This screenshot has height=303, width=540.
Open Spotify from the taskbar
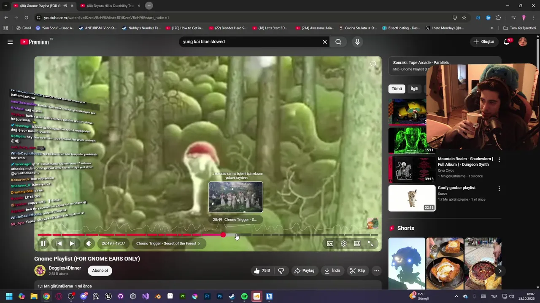click(x=244, y=296)
